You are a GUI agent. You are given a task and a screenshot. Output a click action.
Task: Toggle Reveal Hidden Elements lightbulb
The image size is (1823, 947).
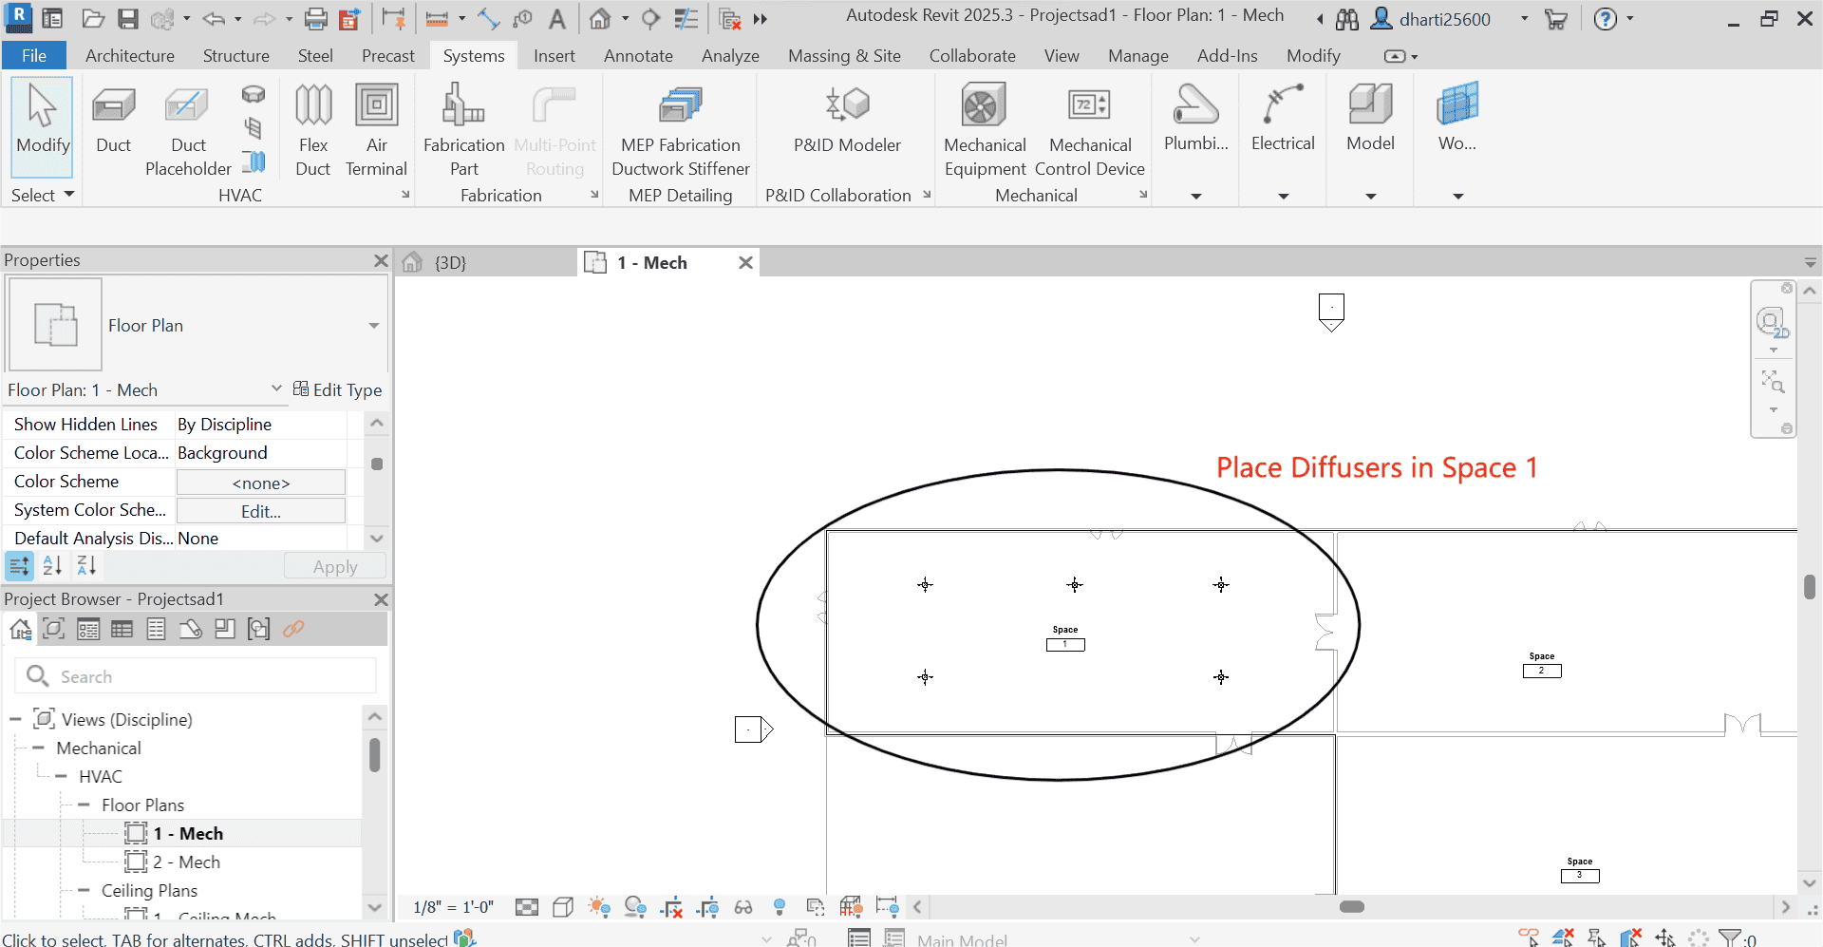[780, 907]
